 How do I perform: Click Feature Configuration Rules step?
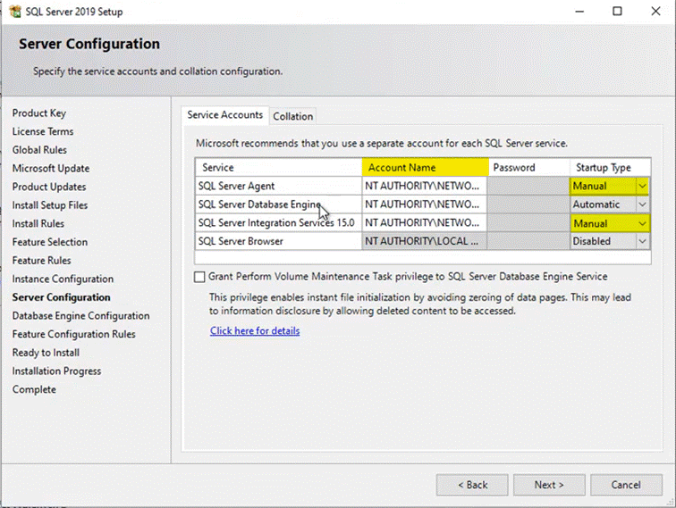(73, 334)
